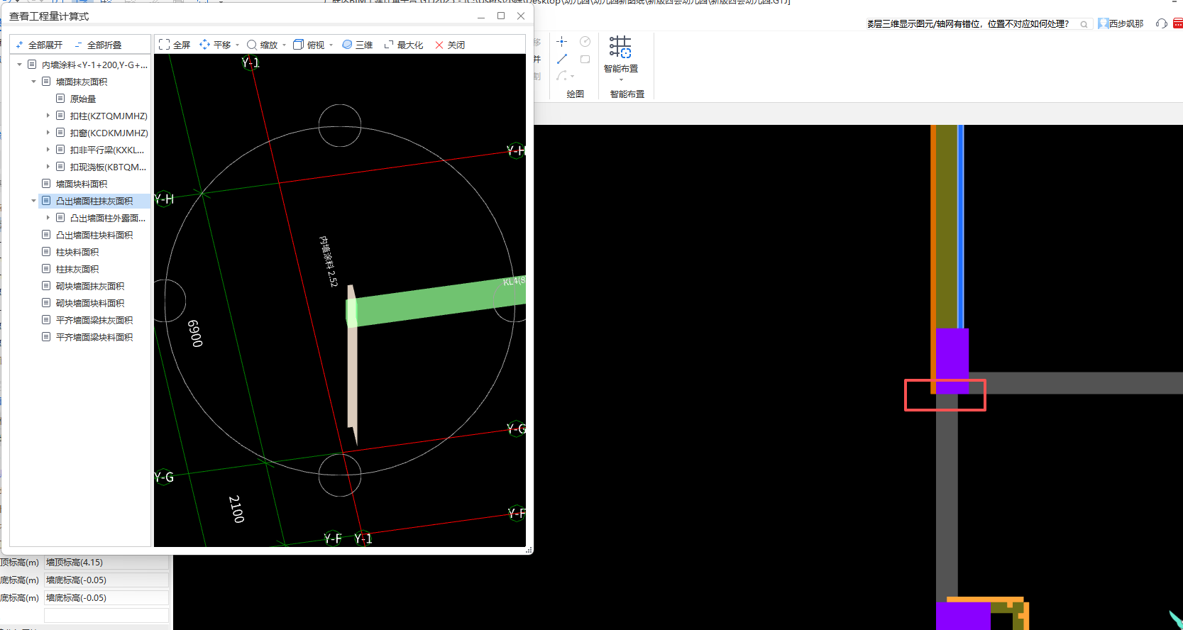
Task: Open the 俯视 view dropdown arrow
Action: click(331, 45)
